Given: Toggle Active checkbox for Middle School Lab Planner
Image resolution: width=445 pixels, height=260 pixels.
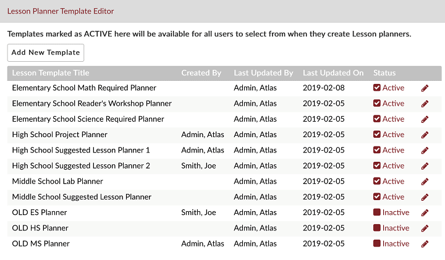Looking at the screenshot, I should [x=377, y=181].
